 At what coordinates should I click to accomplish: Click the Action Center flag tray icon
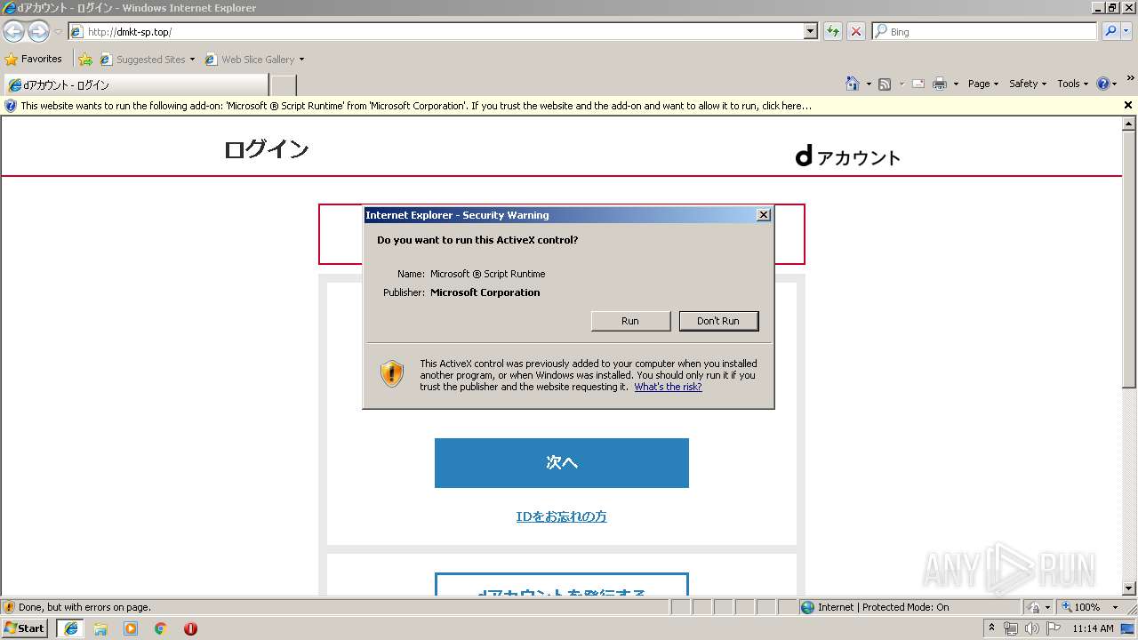click(x=1054, y=628)
